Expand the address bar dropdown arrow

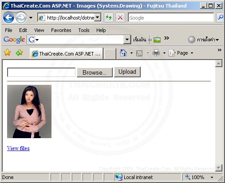(98, 18)
